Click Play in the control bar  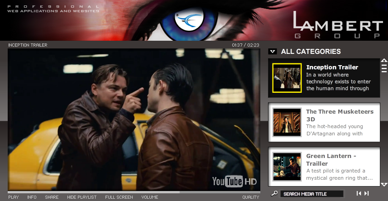click(14, 197)
